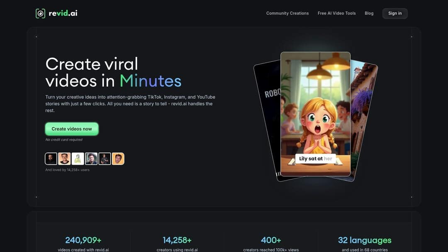Image resolution: width=448 pixels, height=252 pixels.
Task: Click 'Create viral' heading line
Action: [92, 64]
